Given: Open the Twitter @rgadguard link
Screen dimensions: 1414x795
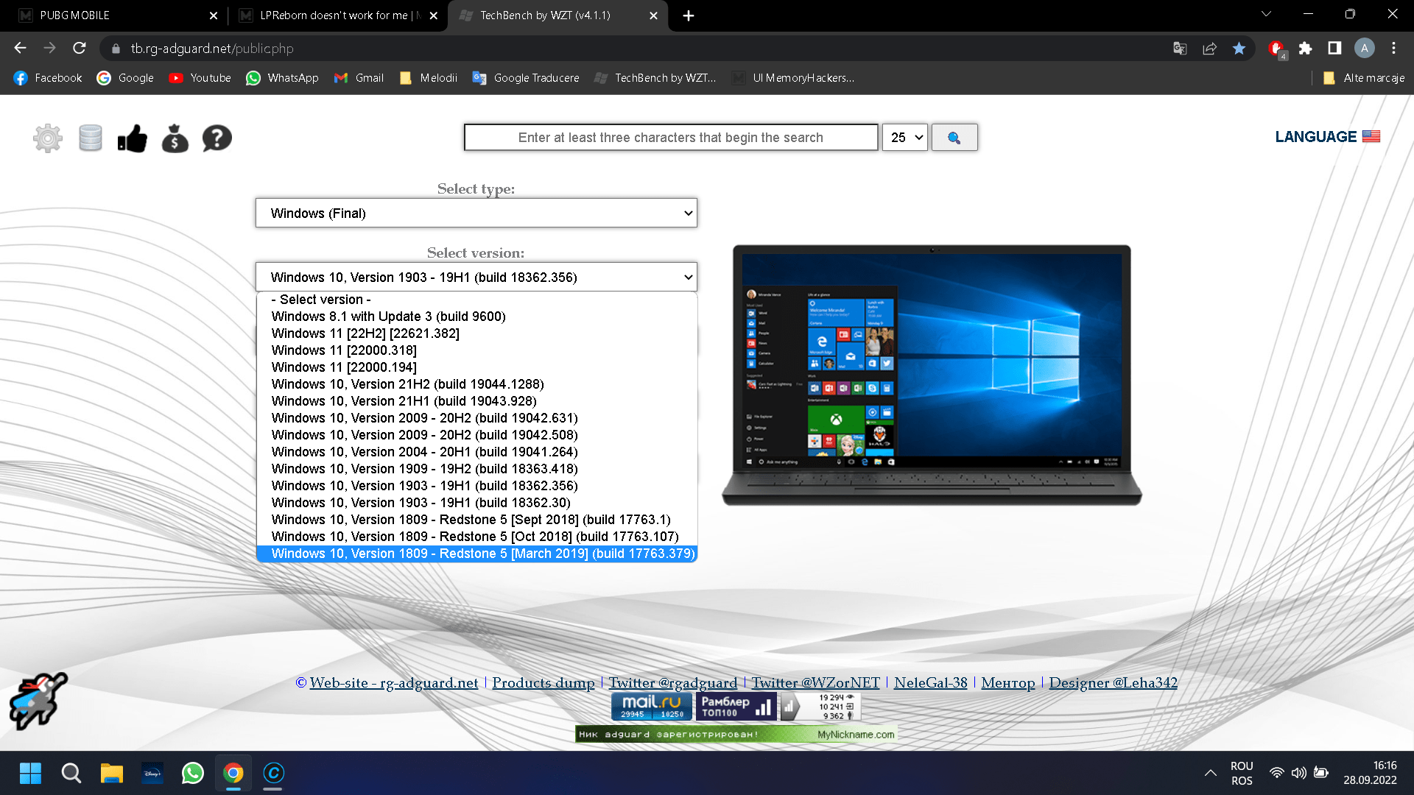Looking at the screenshot, I should click(x=673, y=683).
